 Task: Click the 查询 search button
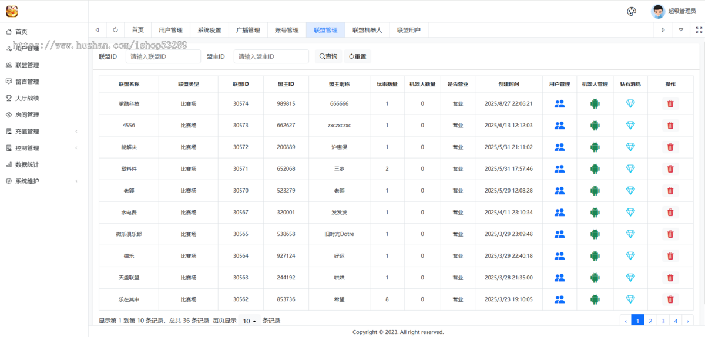tap(328, 56)
